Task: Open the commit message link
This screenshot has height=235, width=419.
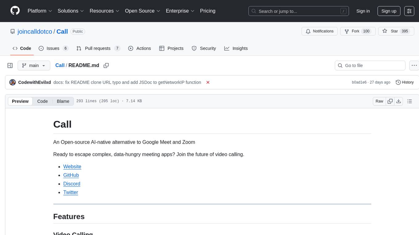Action: coord(127,82)
